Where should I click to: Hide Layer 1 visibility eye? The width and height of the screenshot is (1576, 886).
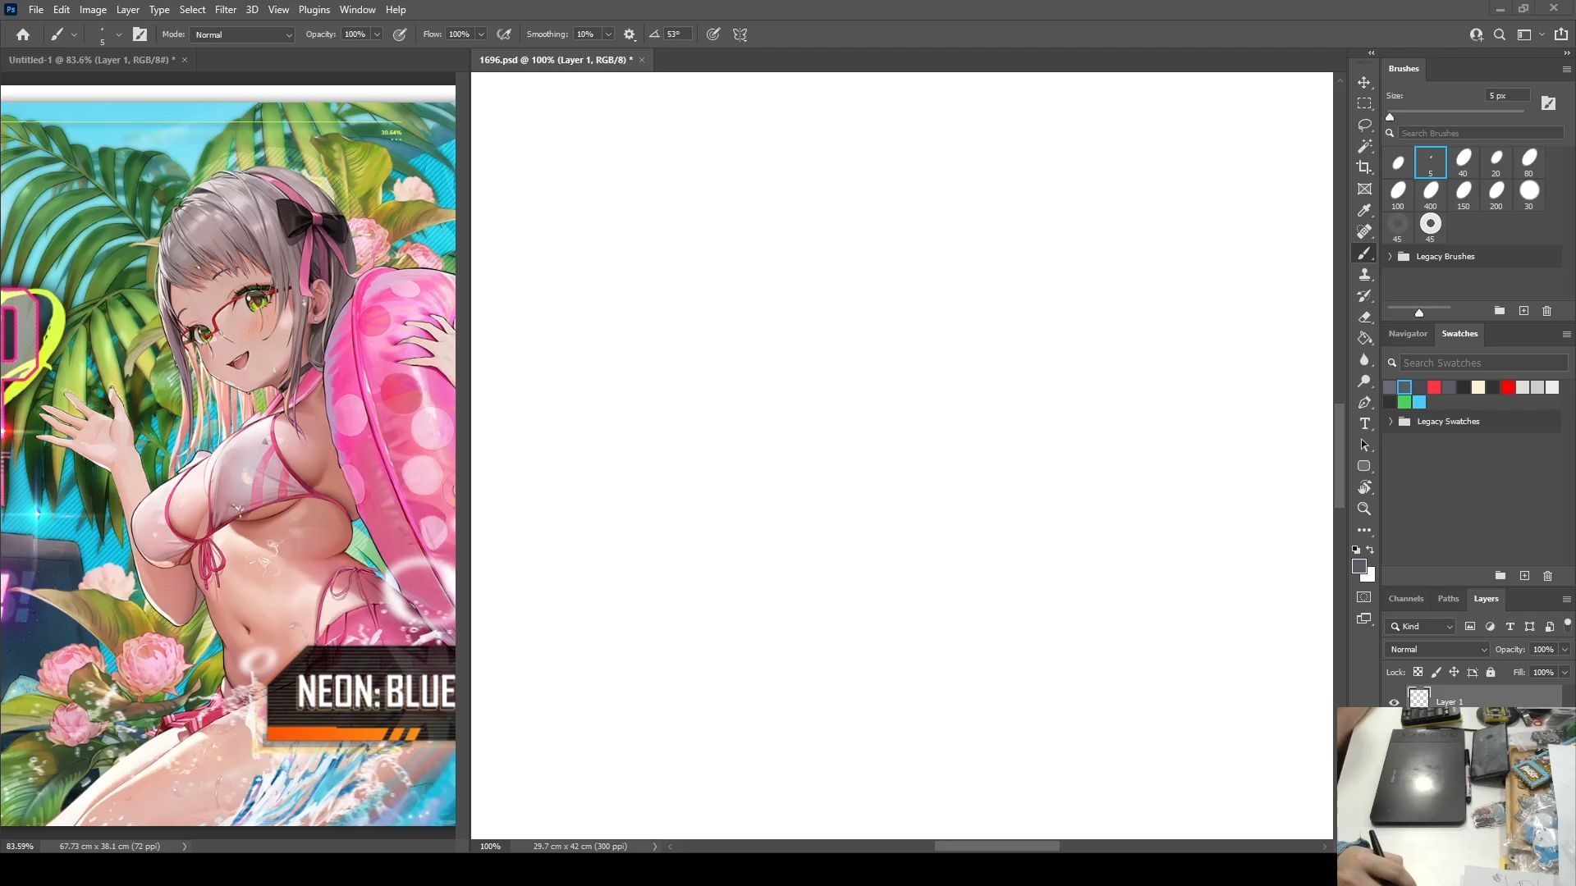point(1394,702)
